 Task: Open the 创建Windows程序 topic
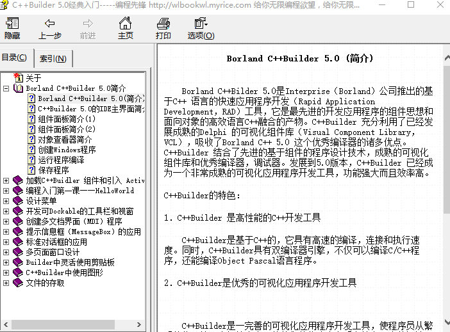pos(67,150)
